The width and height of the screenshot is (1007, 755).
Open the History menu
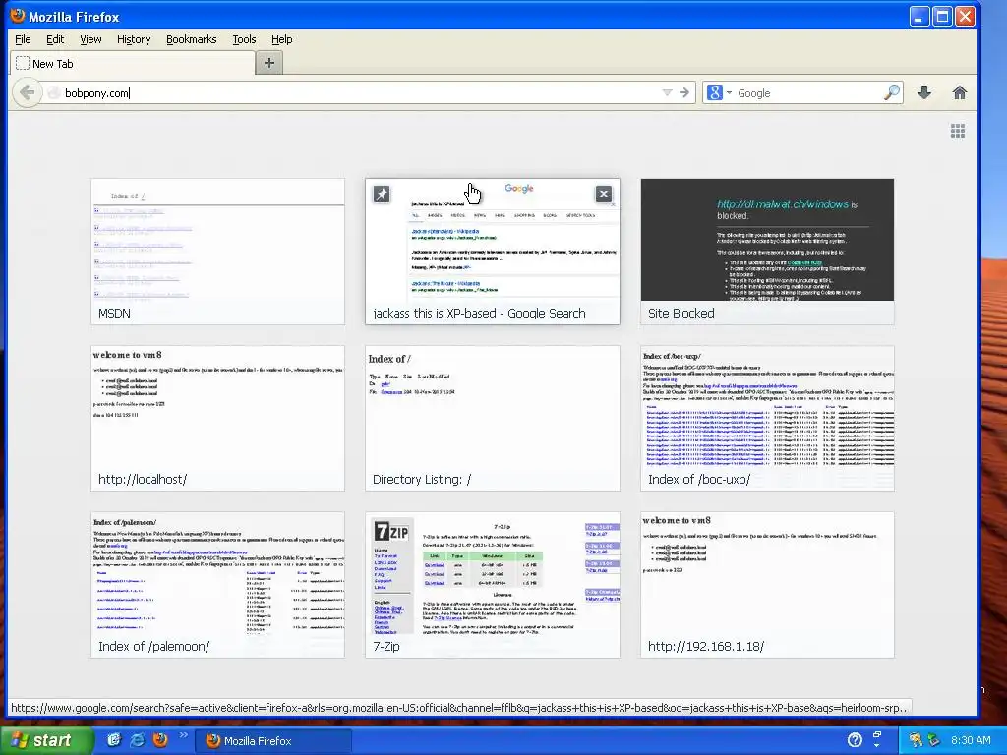134,39
